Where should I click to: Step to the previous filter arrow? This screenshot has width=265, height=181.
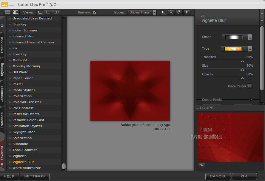[x=262, y=13]
